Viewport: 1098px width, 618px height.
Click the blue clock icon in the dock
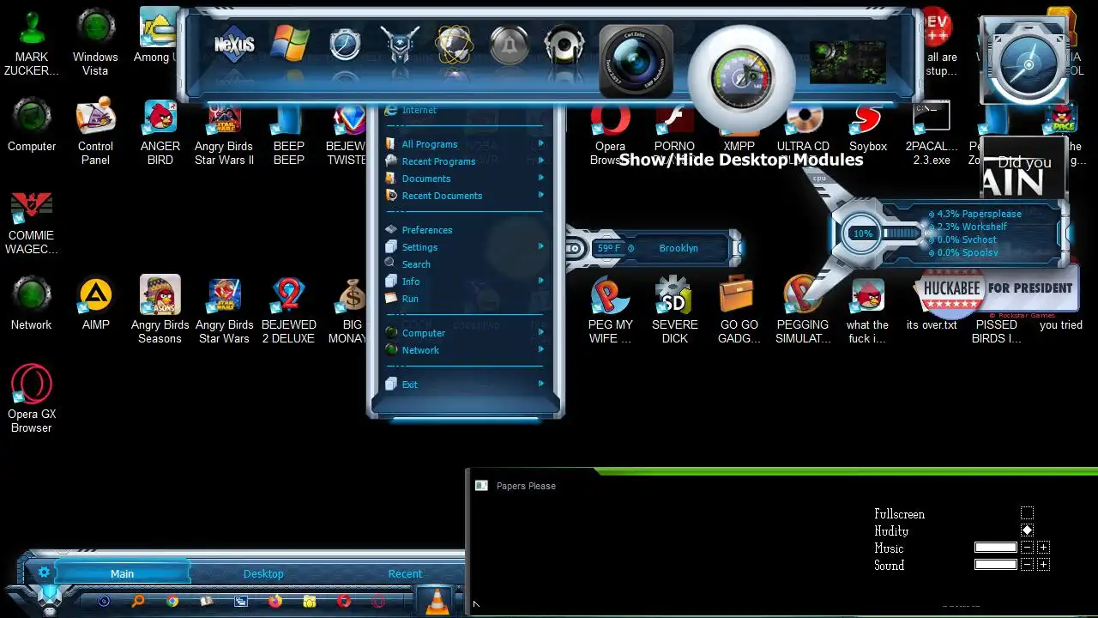click(x=345, y=44)
